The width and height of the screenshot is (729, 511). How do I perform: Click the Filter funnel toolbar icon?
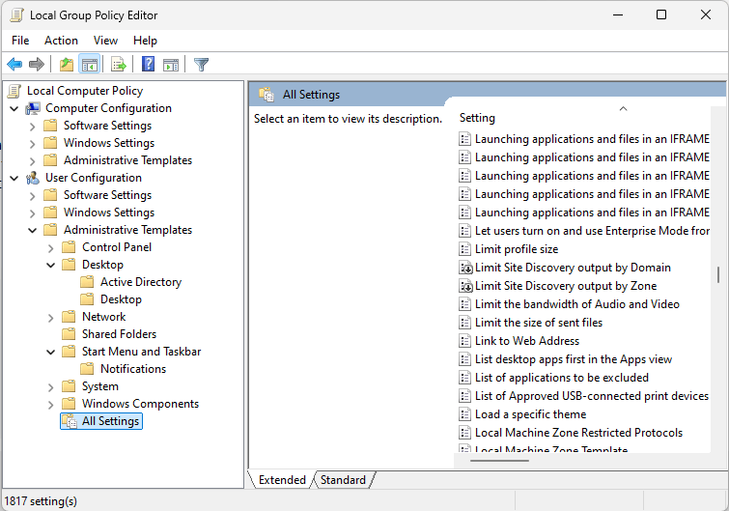coord(201,64)
